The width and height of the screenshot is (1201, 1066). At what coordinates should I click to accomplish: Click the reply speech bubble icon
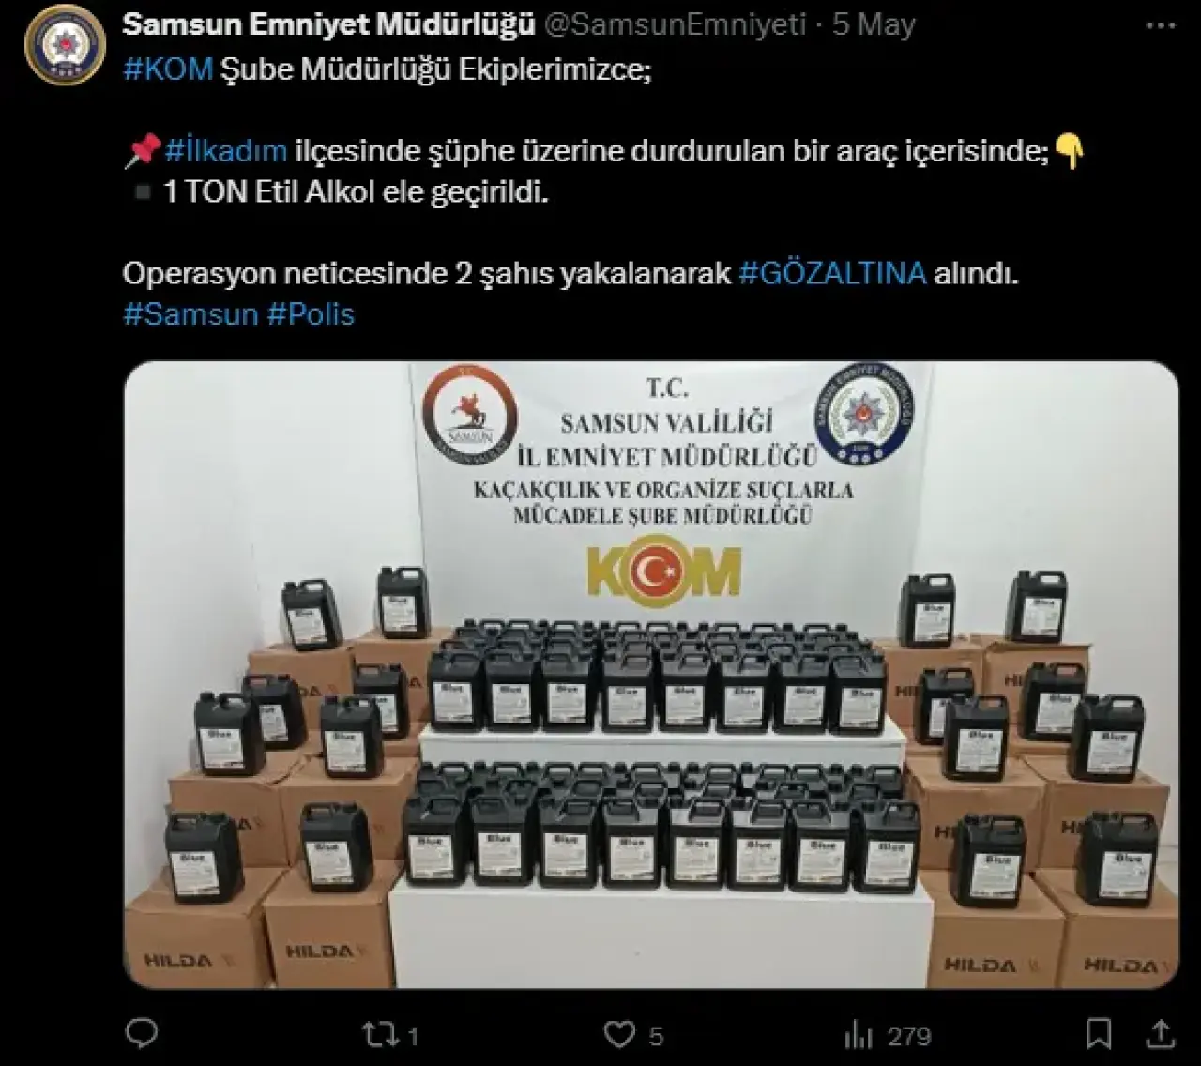coord(142,1034)
